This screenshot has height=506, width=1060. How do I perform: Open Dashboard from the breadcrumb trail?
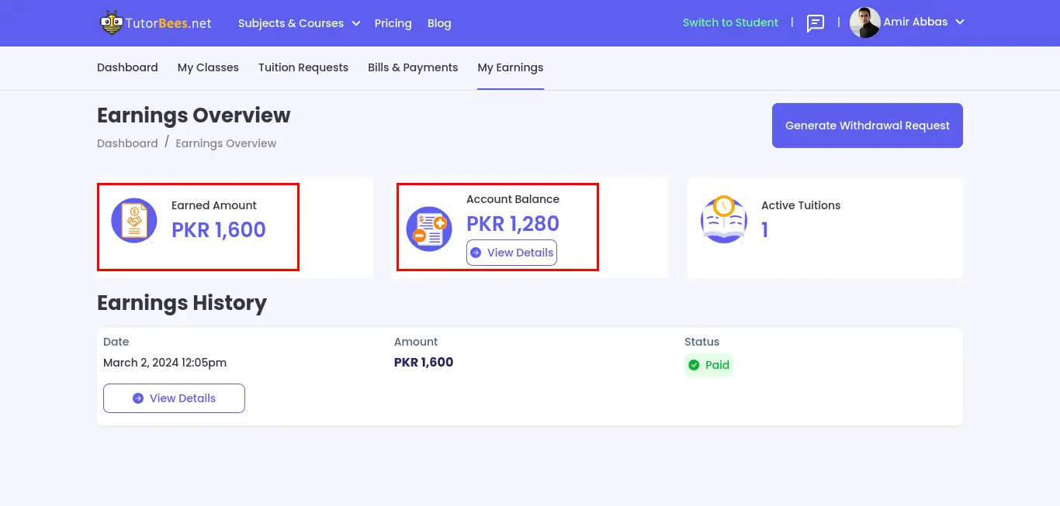127,143
